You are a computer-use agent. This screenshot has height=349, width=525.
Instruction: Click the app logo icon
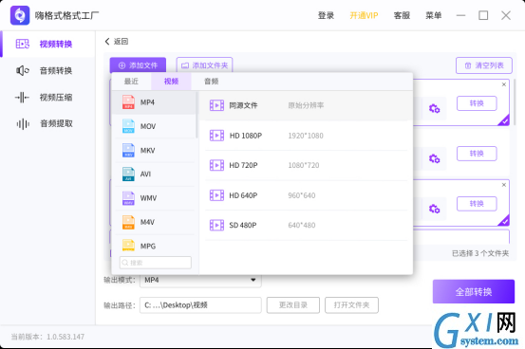point(20,15)
